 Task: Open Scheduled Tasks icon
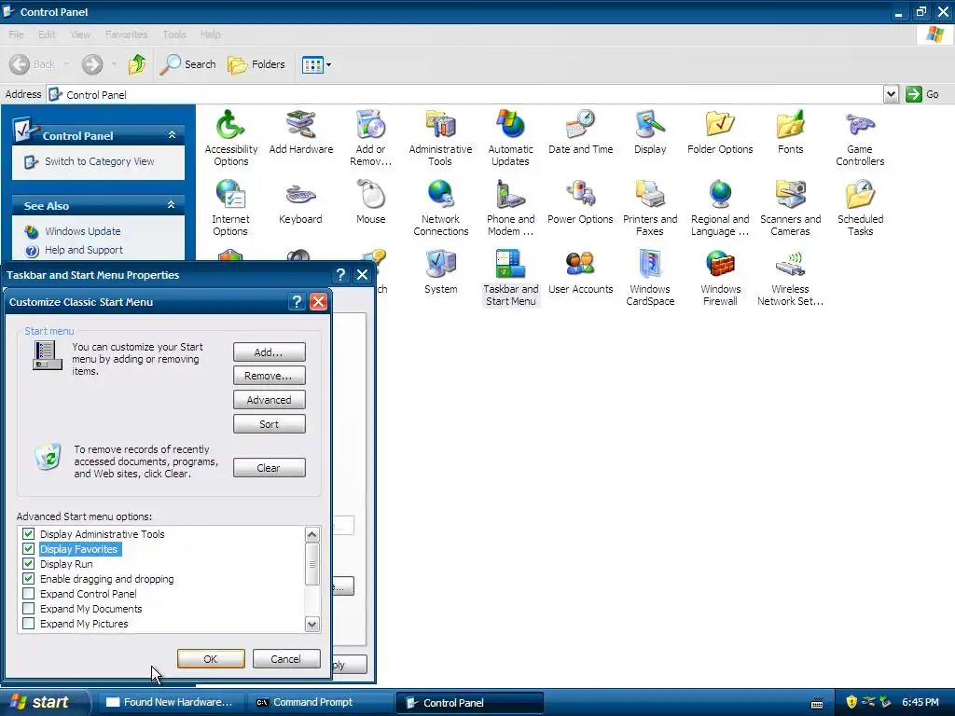(x=860, y=208)
